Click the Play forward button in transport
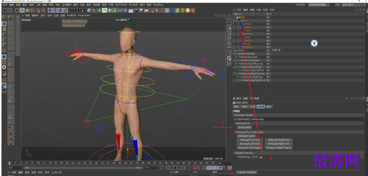This screenshot has width=368, height=176. click(175, 168)
